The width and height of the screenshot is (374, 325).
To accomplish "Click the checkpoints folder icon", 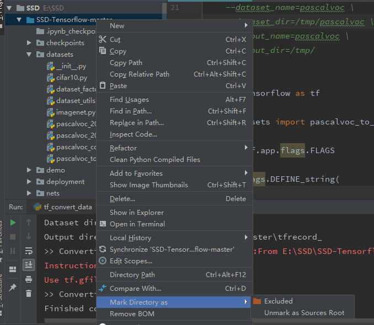I will [40, 43].
